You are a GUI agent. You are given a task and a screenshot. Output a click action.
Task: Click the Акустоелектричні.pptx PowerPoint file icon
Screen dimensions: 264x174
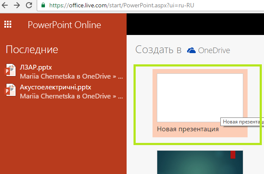click(10, 90)
